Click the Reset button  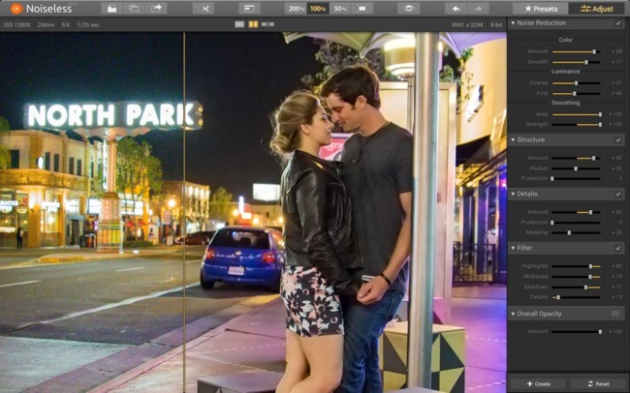598,383
